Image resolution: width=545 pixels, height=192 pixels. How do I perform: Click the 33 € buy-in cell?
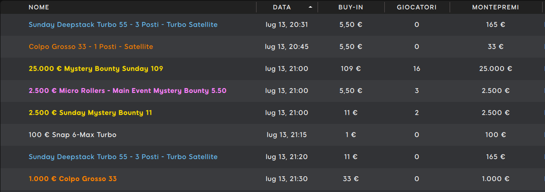(351, 179)
